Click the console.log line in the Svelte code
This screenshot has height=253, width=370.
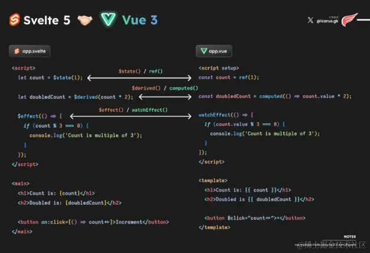click(85, 135)
